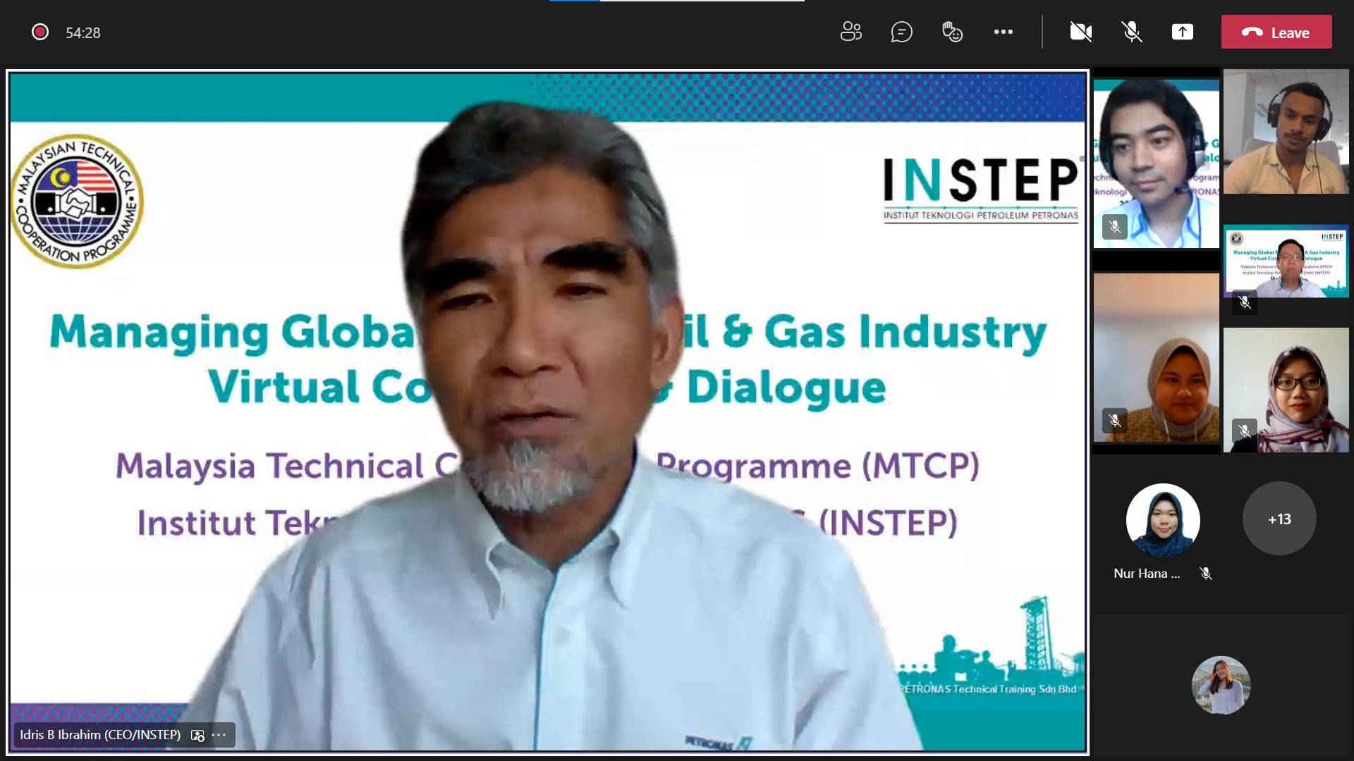The image size is (1354, 761).
Task: Open the meeting chat
Action: tap(901, 32)
